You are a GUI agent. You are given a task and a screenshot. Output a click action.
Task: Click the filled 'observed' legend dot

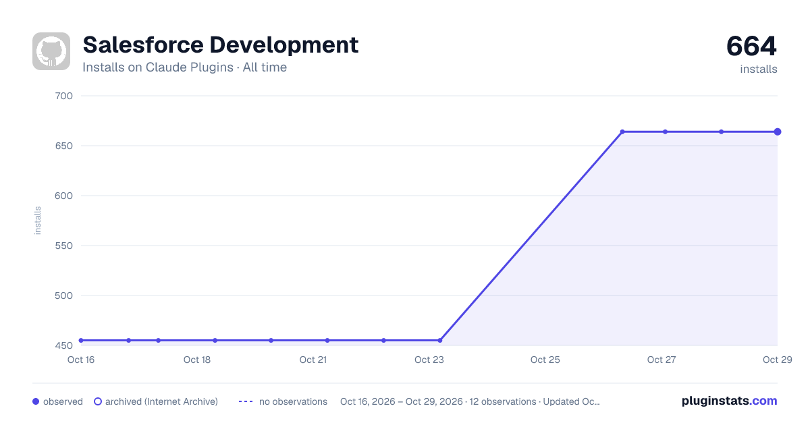36,401
